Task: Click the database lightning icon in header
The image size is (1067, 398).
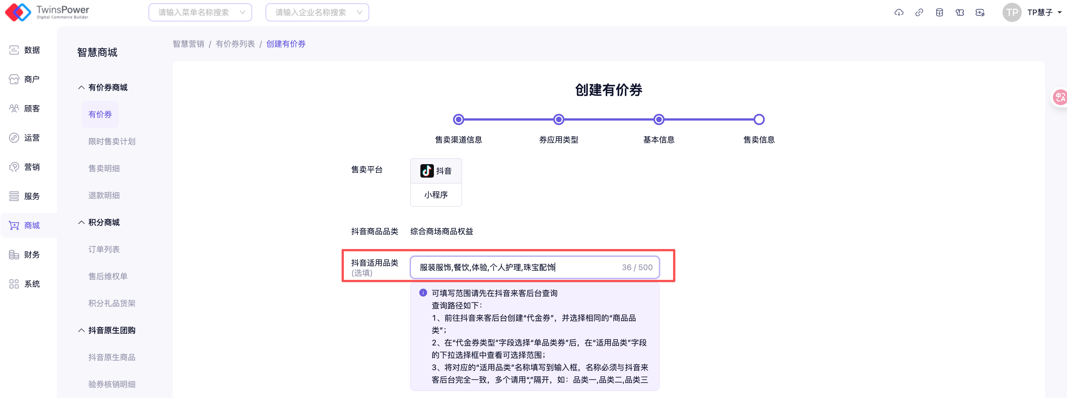Action: (939, 12)
